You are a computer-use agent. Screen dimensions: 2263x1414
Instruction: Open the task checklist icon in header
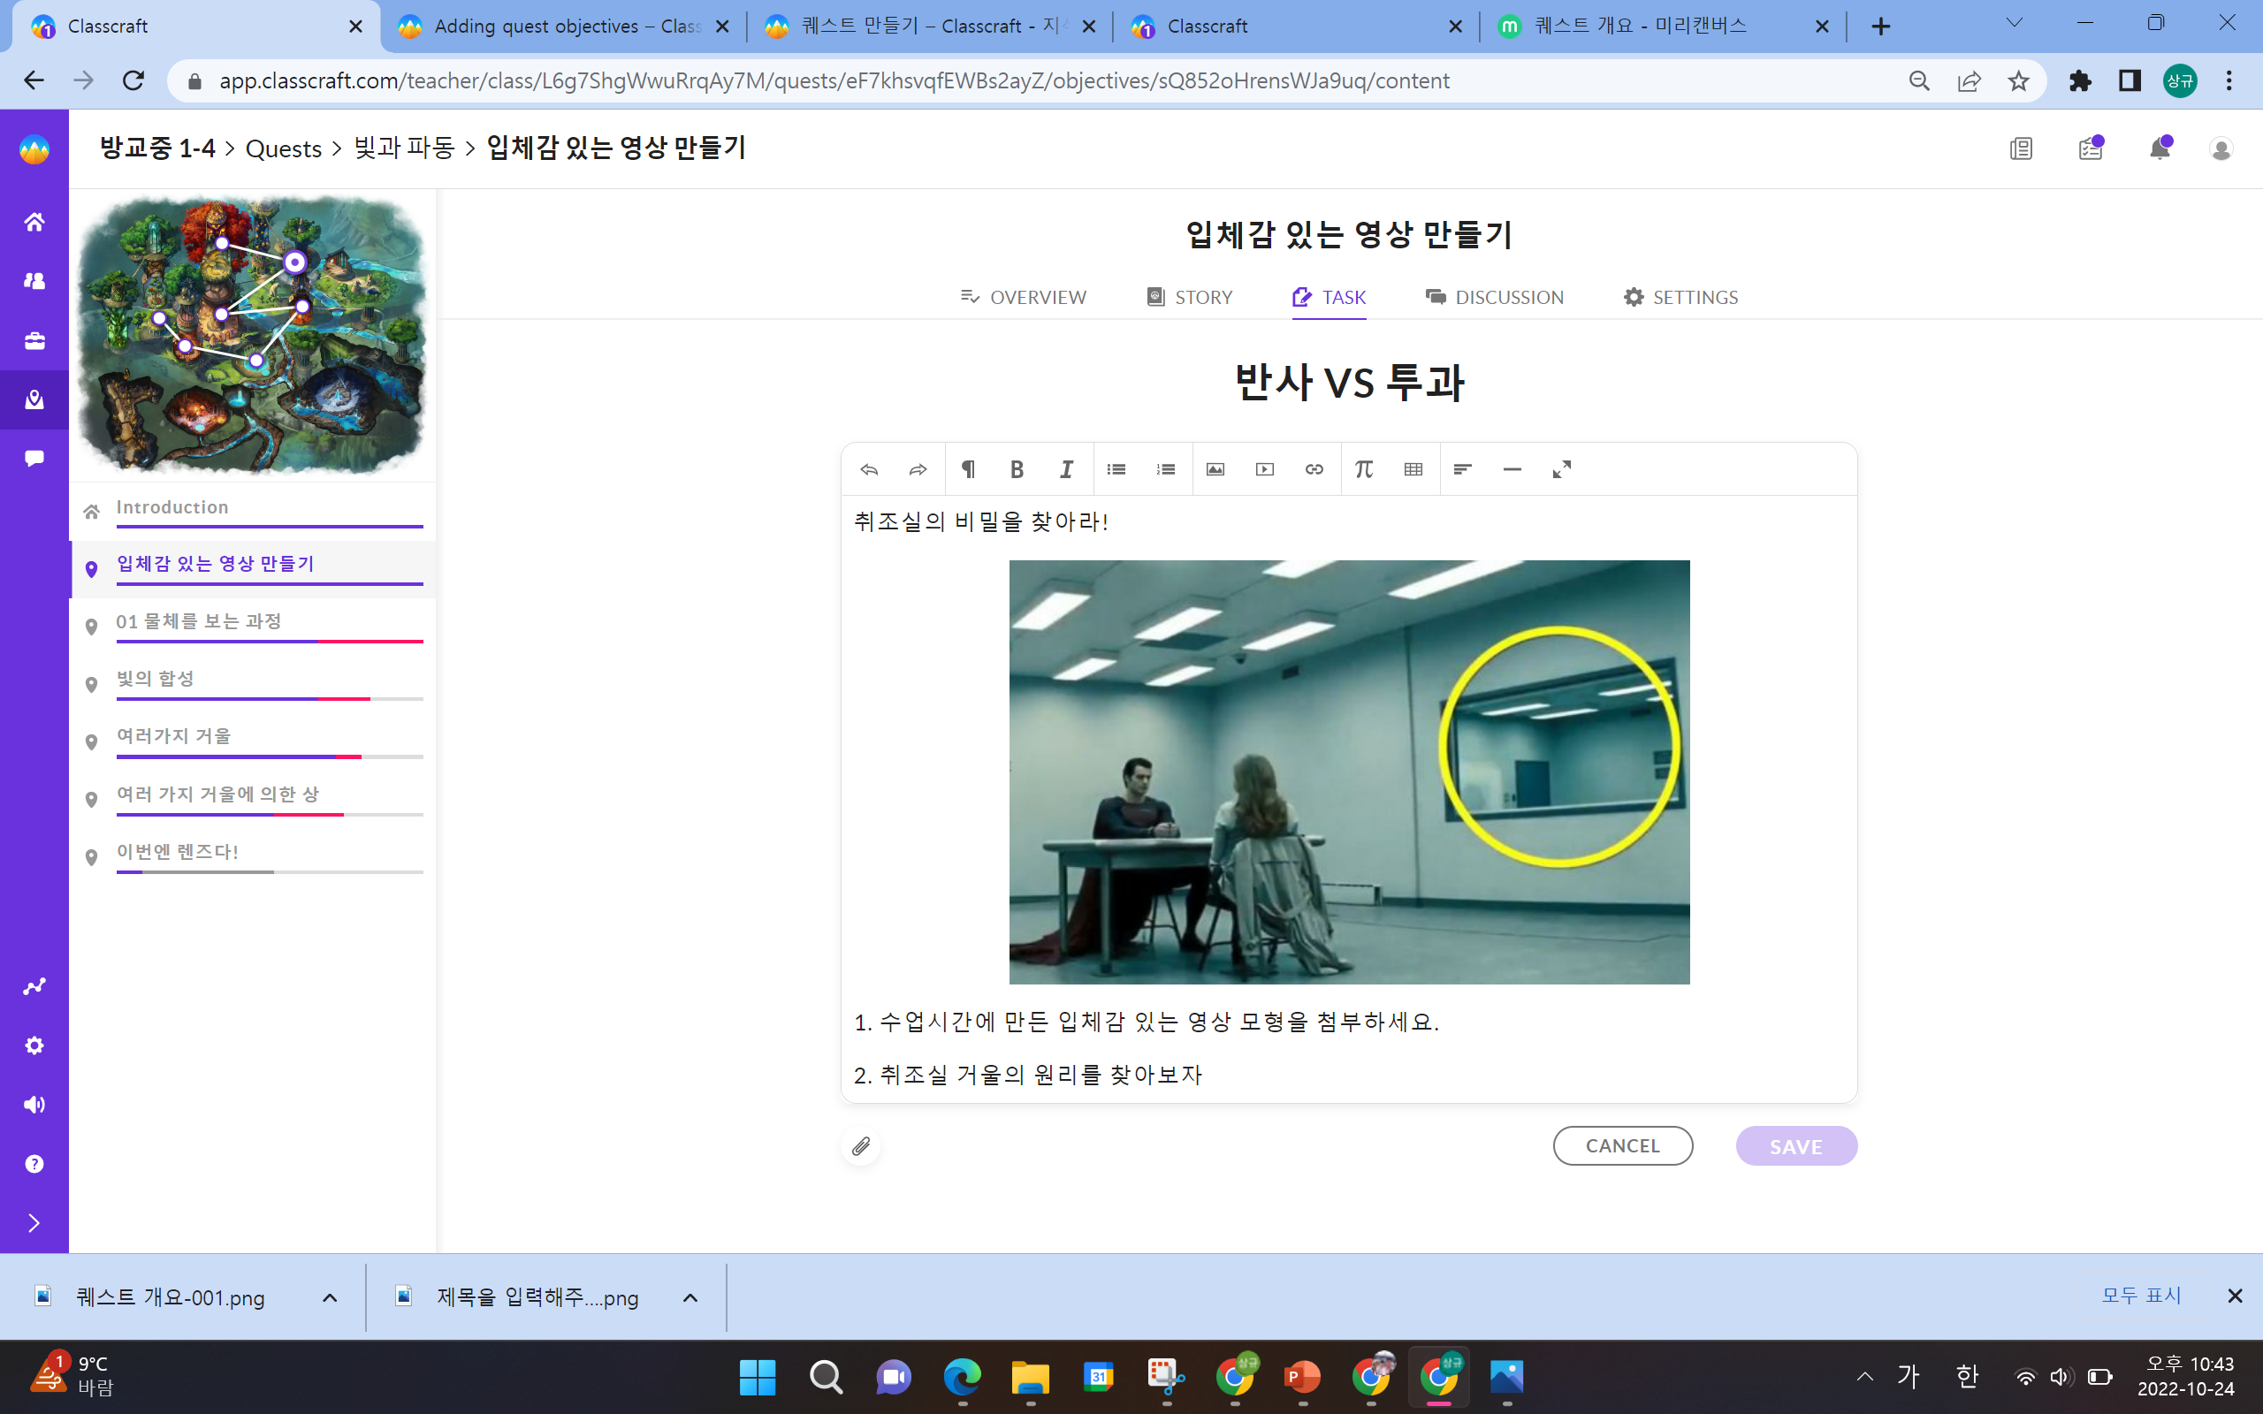(x=2091, y=148)
